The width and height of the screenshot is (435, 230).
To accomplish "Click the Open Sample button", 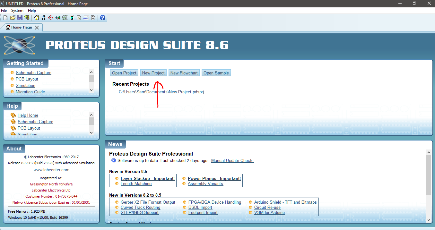I will [x=216, y=73].
